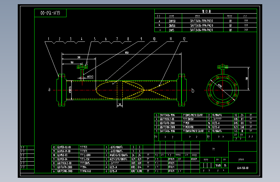The height and width of the screenshot is (182, 280).
Task: Select the DN15 cell in nozzle row c
Action: [171, 30]
